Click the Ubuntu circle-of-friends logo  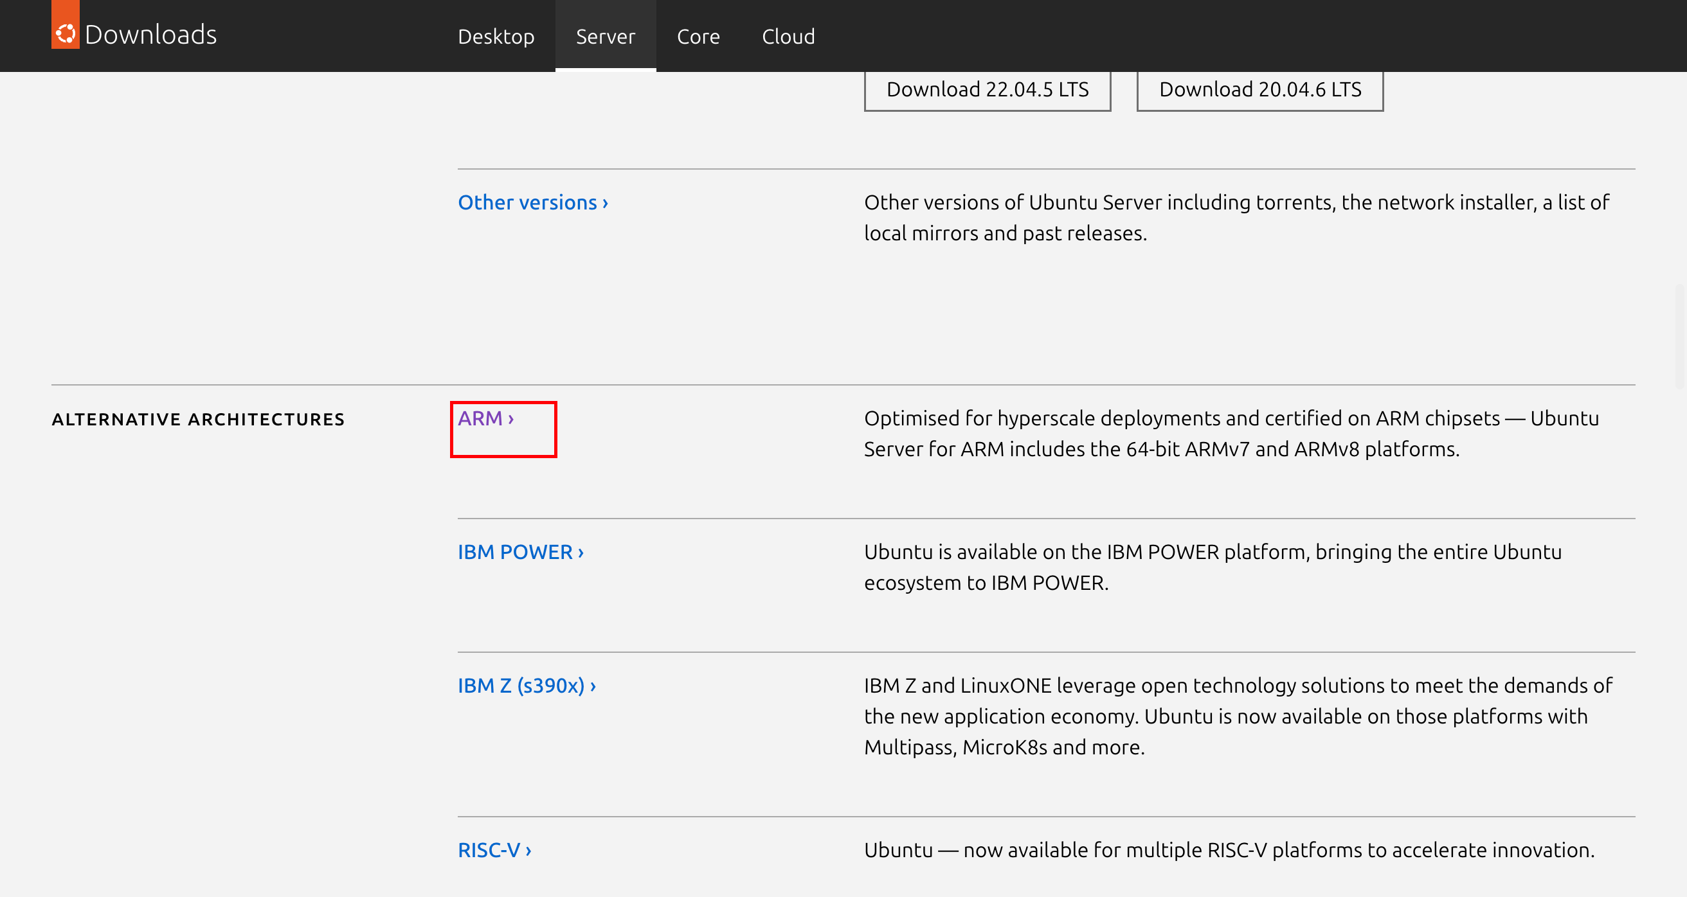tap(66, 33)
